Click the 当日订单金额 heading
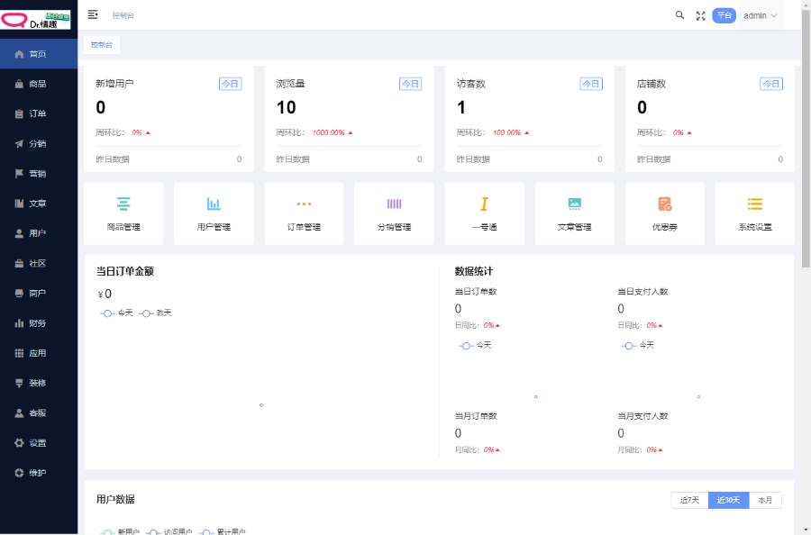811x535 pixels. tap(124, 271)
